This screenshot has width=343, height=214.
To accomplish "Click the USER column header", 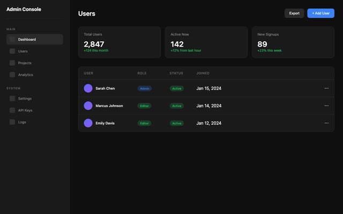I will point(88,73).
